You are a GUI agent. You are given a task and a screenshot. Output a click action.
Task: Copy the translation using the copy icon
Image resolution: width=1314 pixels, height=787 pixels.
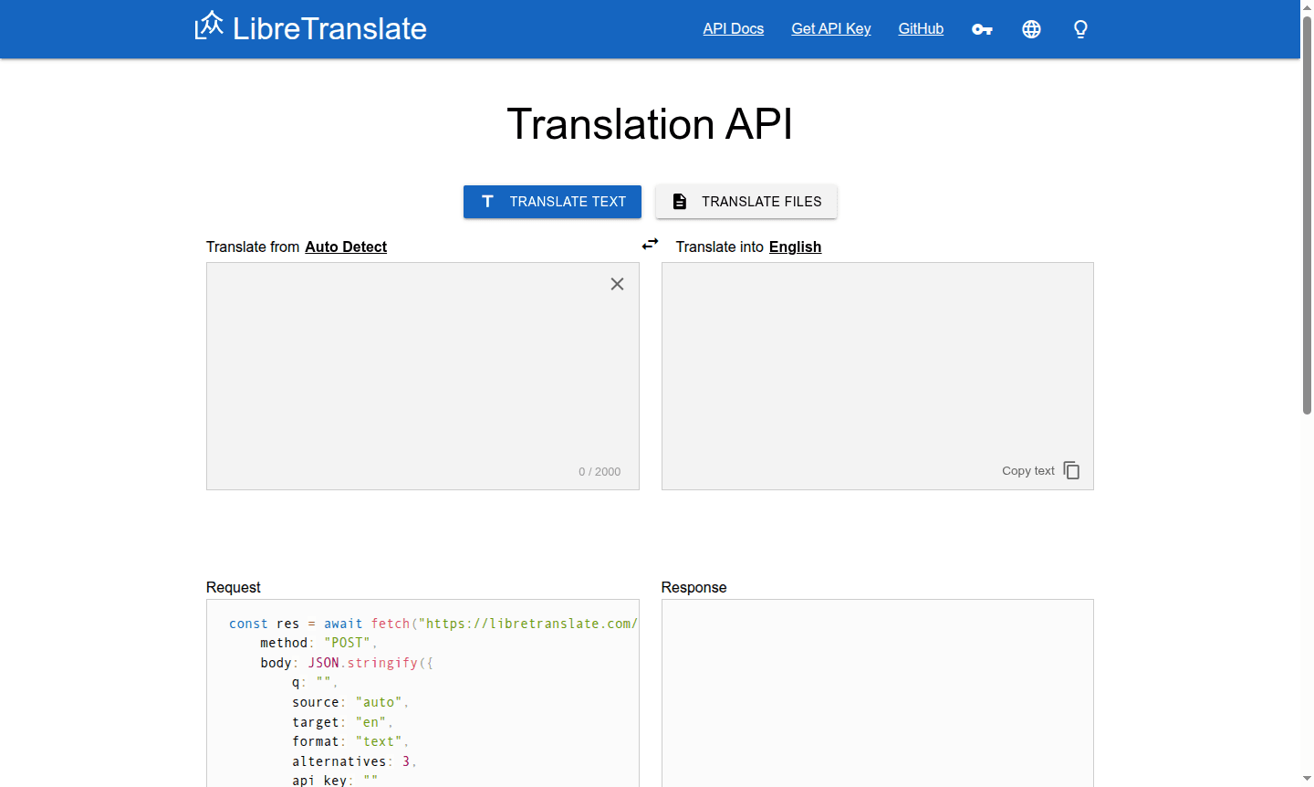tap(1071, 469)
